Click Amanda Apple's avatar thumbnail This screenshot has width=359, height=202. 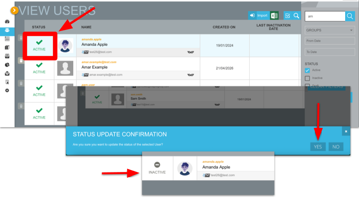[65, 46]
